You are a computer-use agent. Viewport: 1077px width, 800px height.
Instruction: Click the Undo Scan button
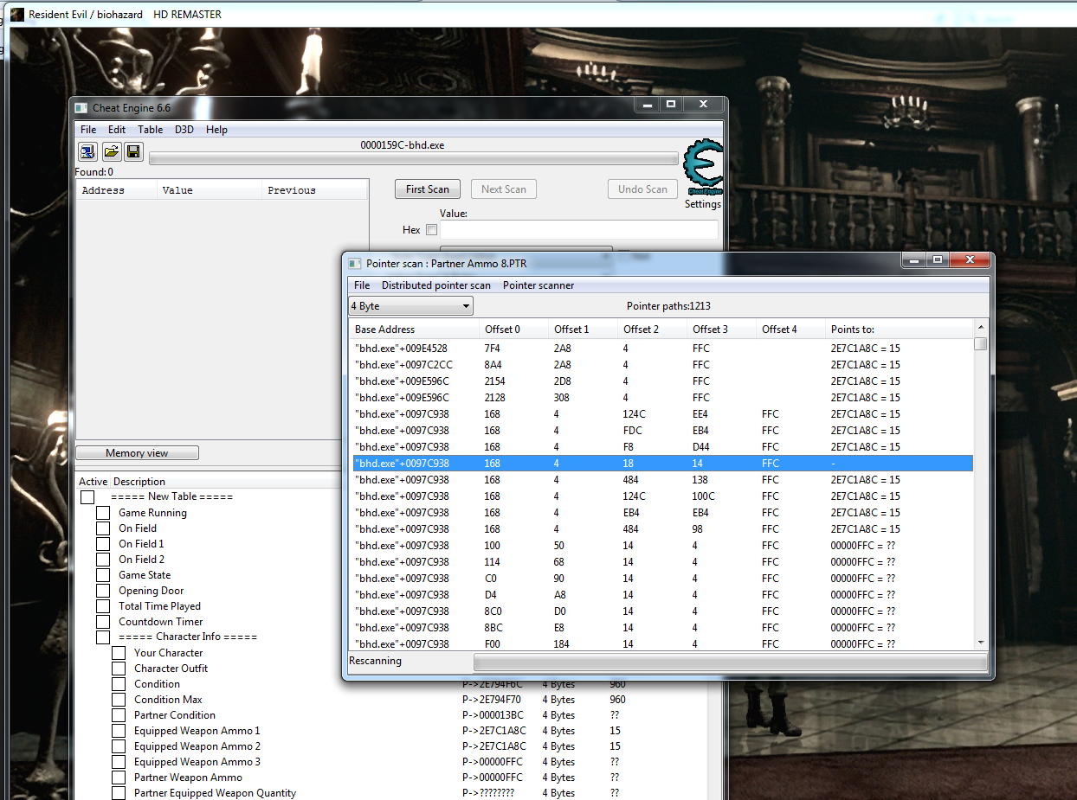coord(642,189)
